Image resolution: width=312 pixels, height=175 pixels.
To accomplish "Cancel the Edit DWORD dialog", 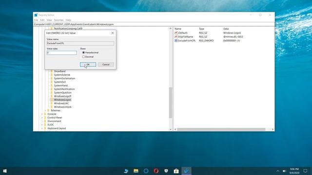I will pyautogui.click(x=106, y=65).
